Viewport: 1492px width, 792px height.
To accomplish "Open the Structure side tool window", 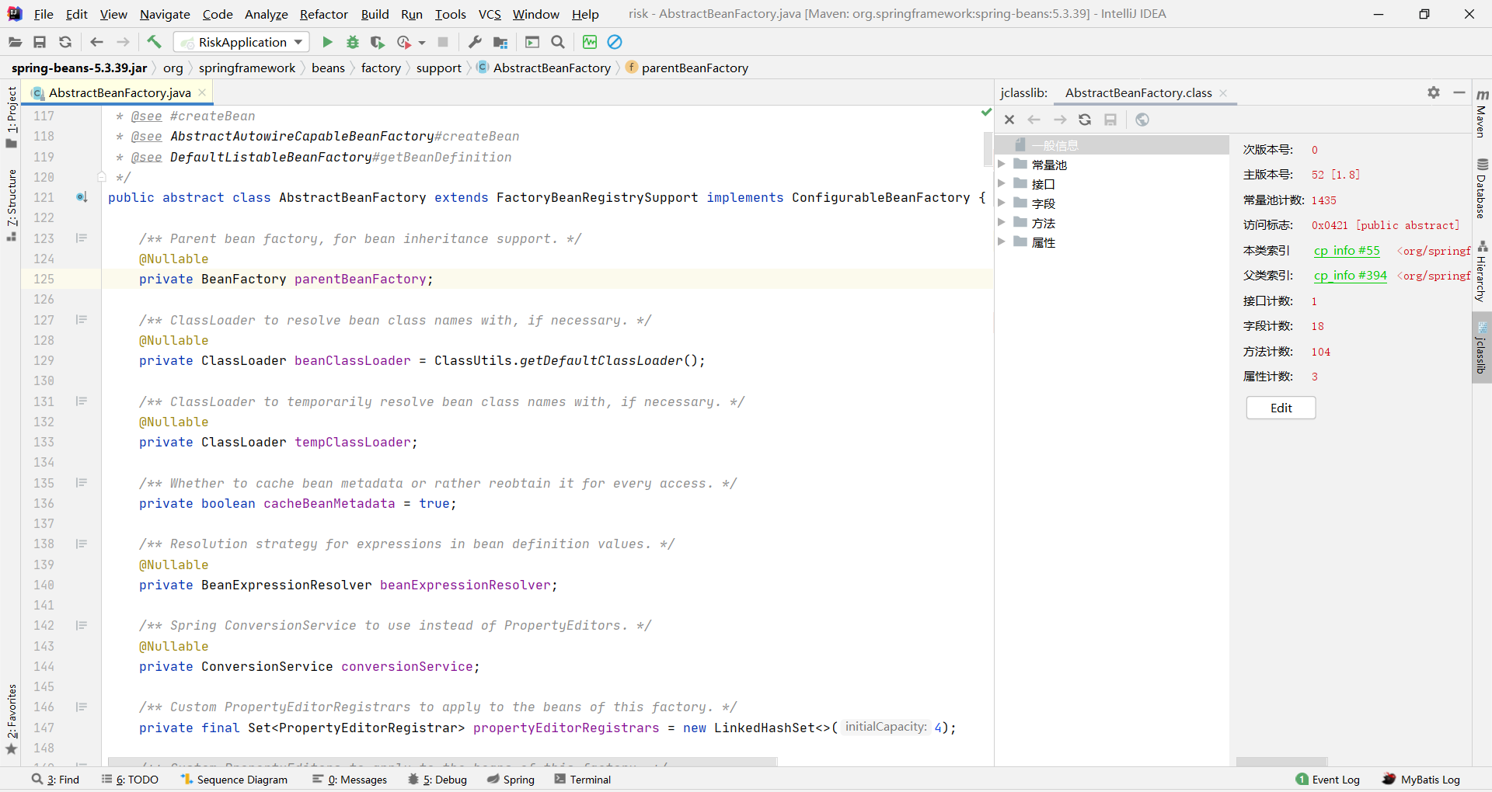I will pos(12,204).
